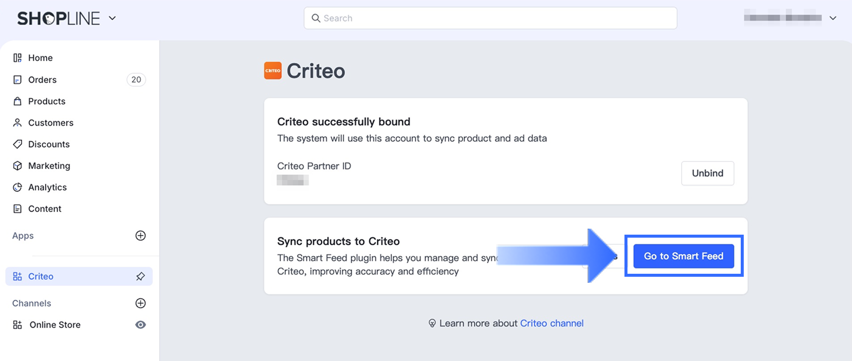This screenshot has height=361, width=852.
Task: Click the Discounts tag icon
Action: click(x=18, y=144)
